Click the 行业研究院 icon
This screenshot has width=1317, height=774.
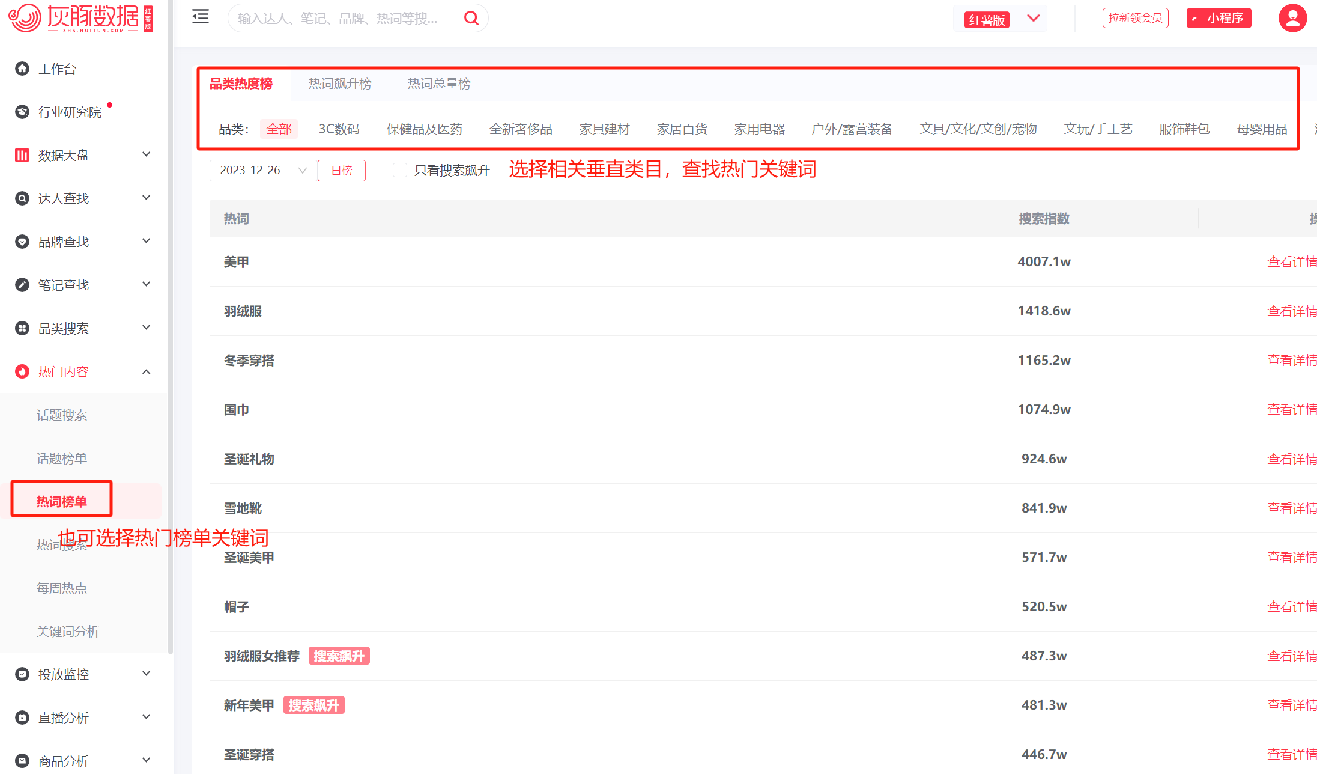coord(22,112)
